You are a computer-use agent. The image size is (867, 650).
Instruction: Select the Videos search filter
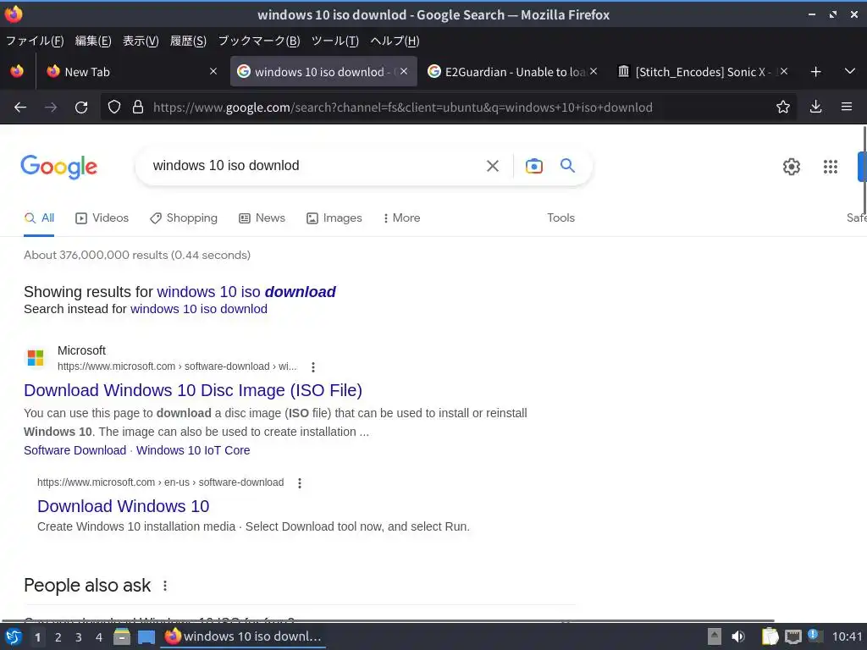[102, 218]
